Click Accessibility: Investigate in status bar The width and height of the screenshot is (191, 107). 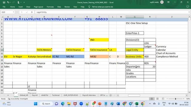pos(18,99)
